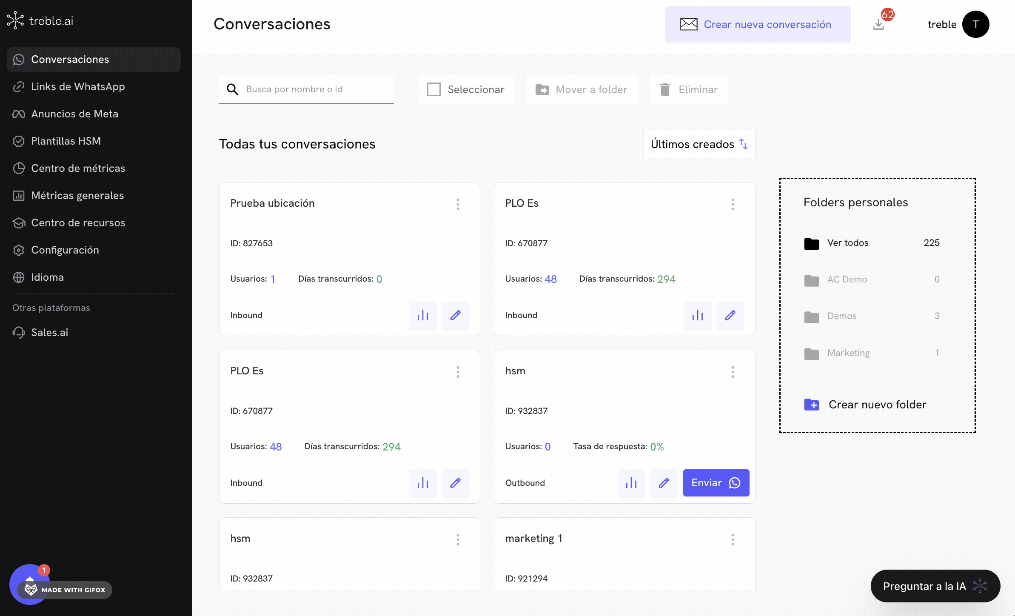Edit the Prueba ubicación conversation with pencil icon
This screenshot has height=616, width=1015.
[x=455, y=315]
